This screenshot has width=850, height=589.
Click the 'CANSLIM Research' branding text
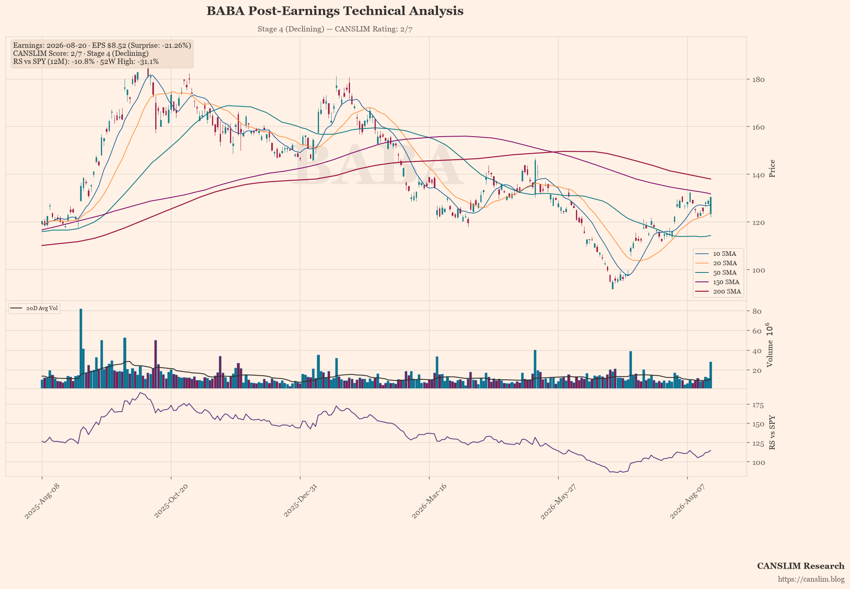[x=801, y=566]
